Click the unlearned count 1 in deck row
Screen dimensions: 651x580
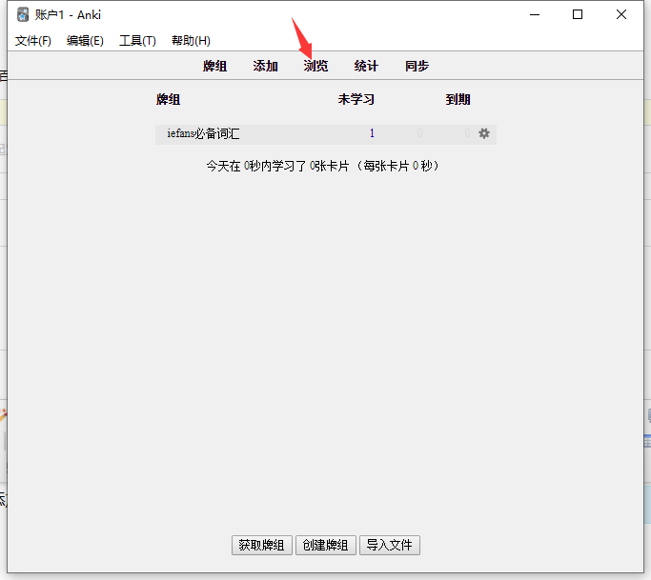(x=372, y=134)
